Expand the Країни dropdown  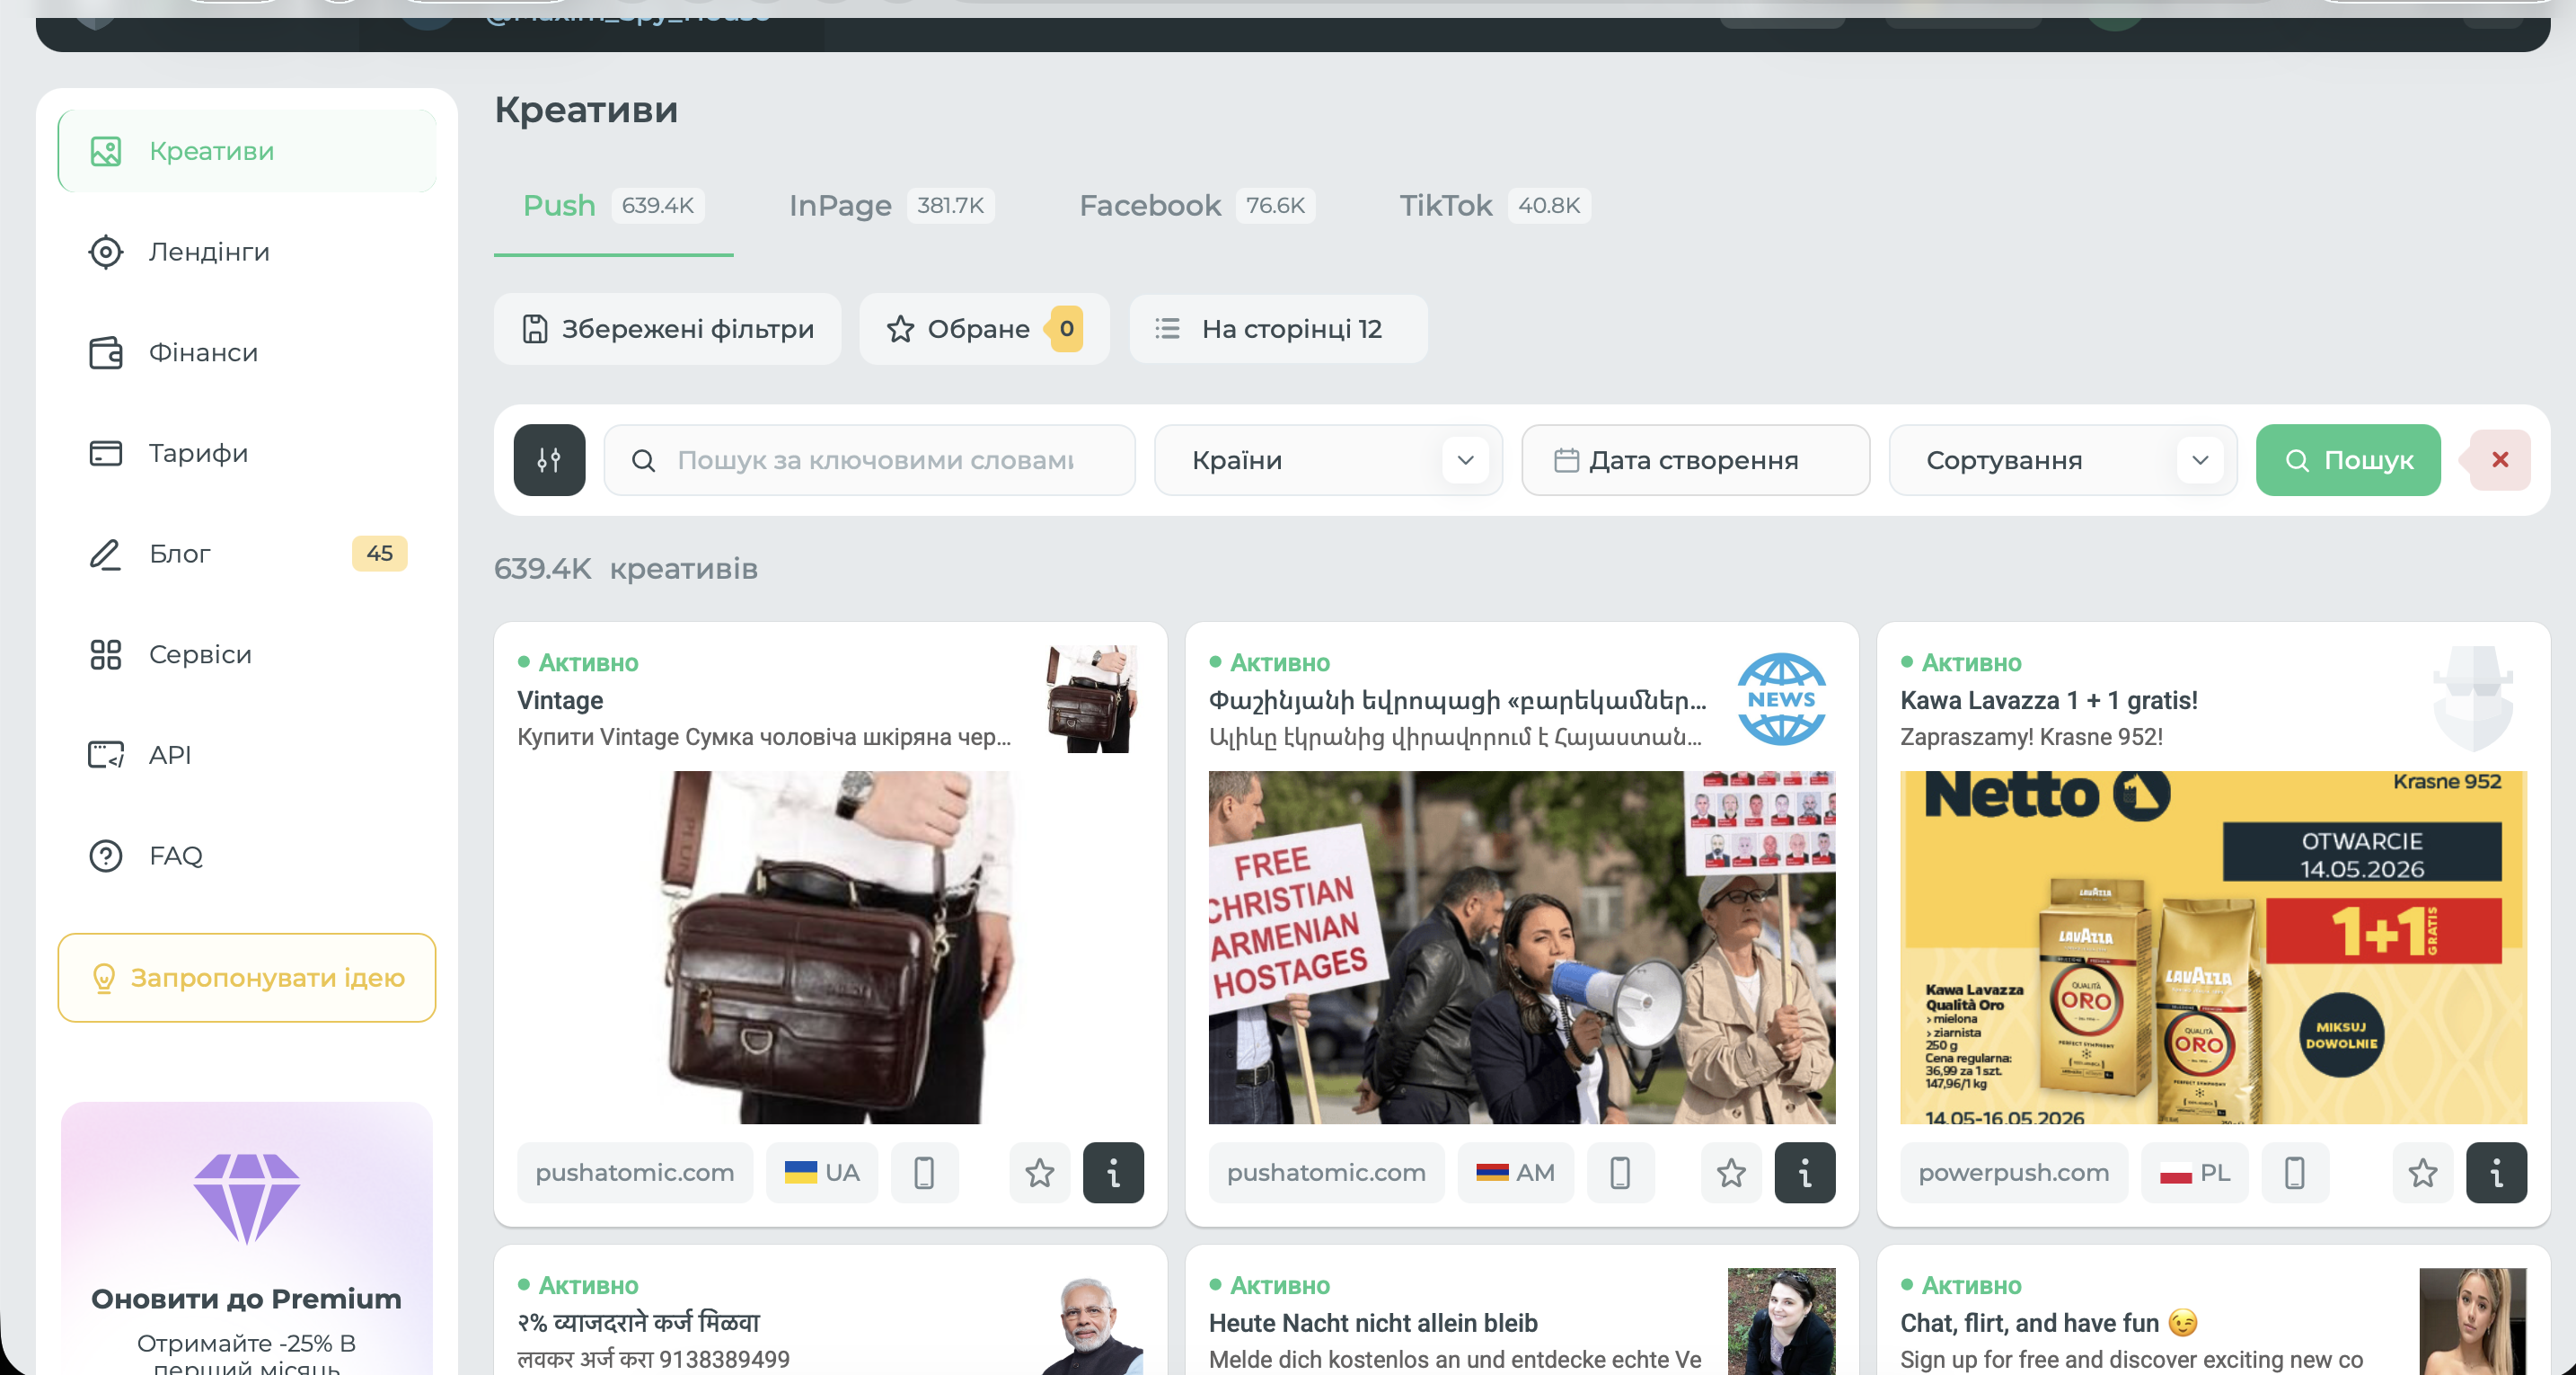coord(1328,460)
